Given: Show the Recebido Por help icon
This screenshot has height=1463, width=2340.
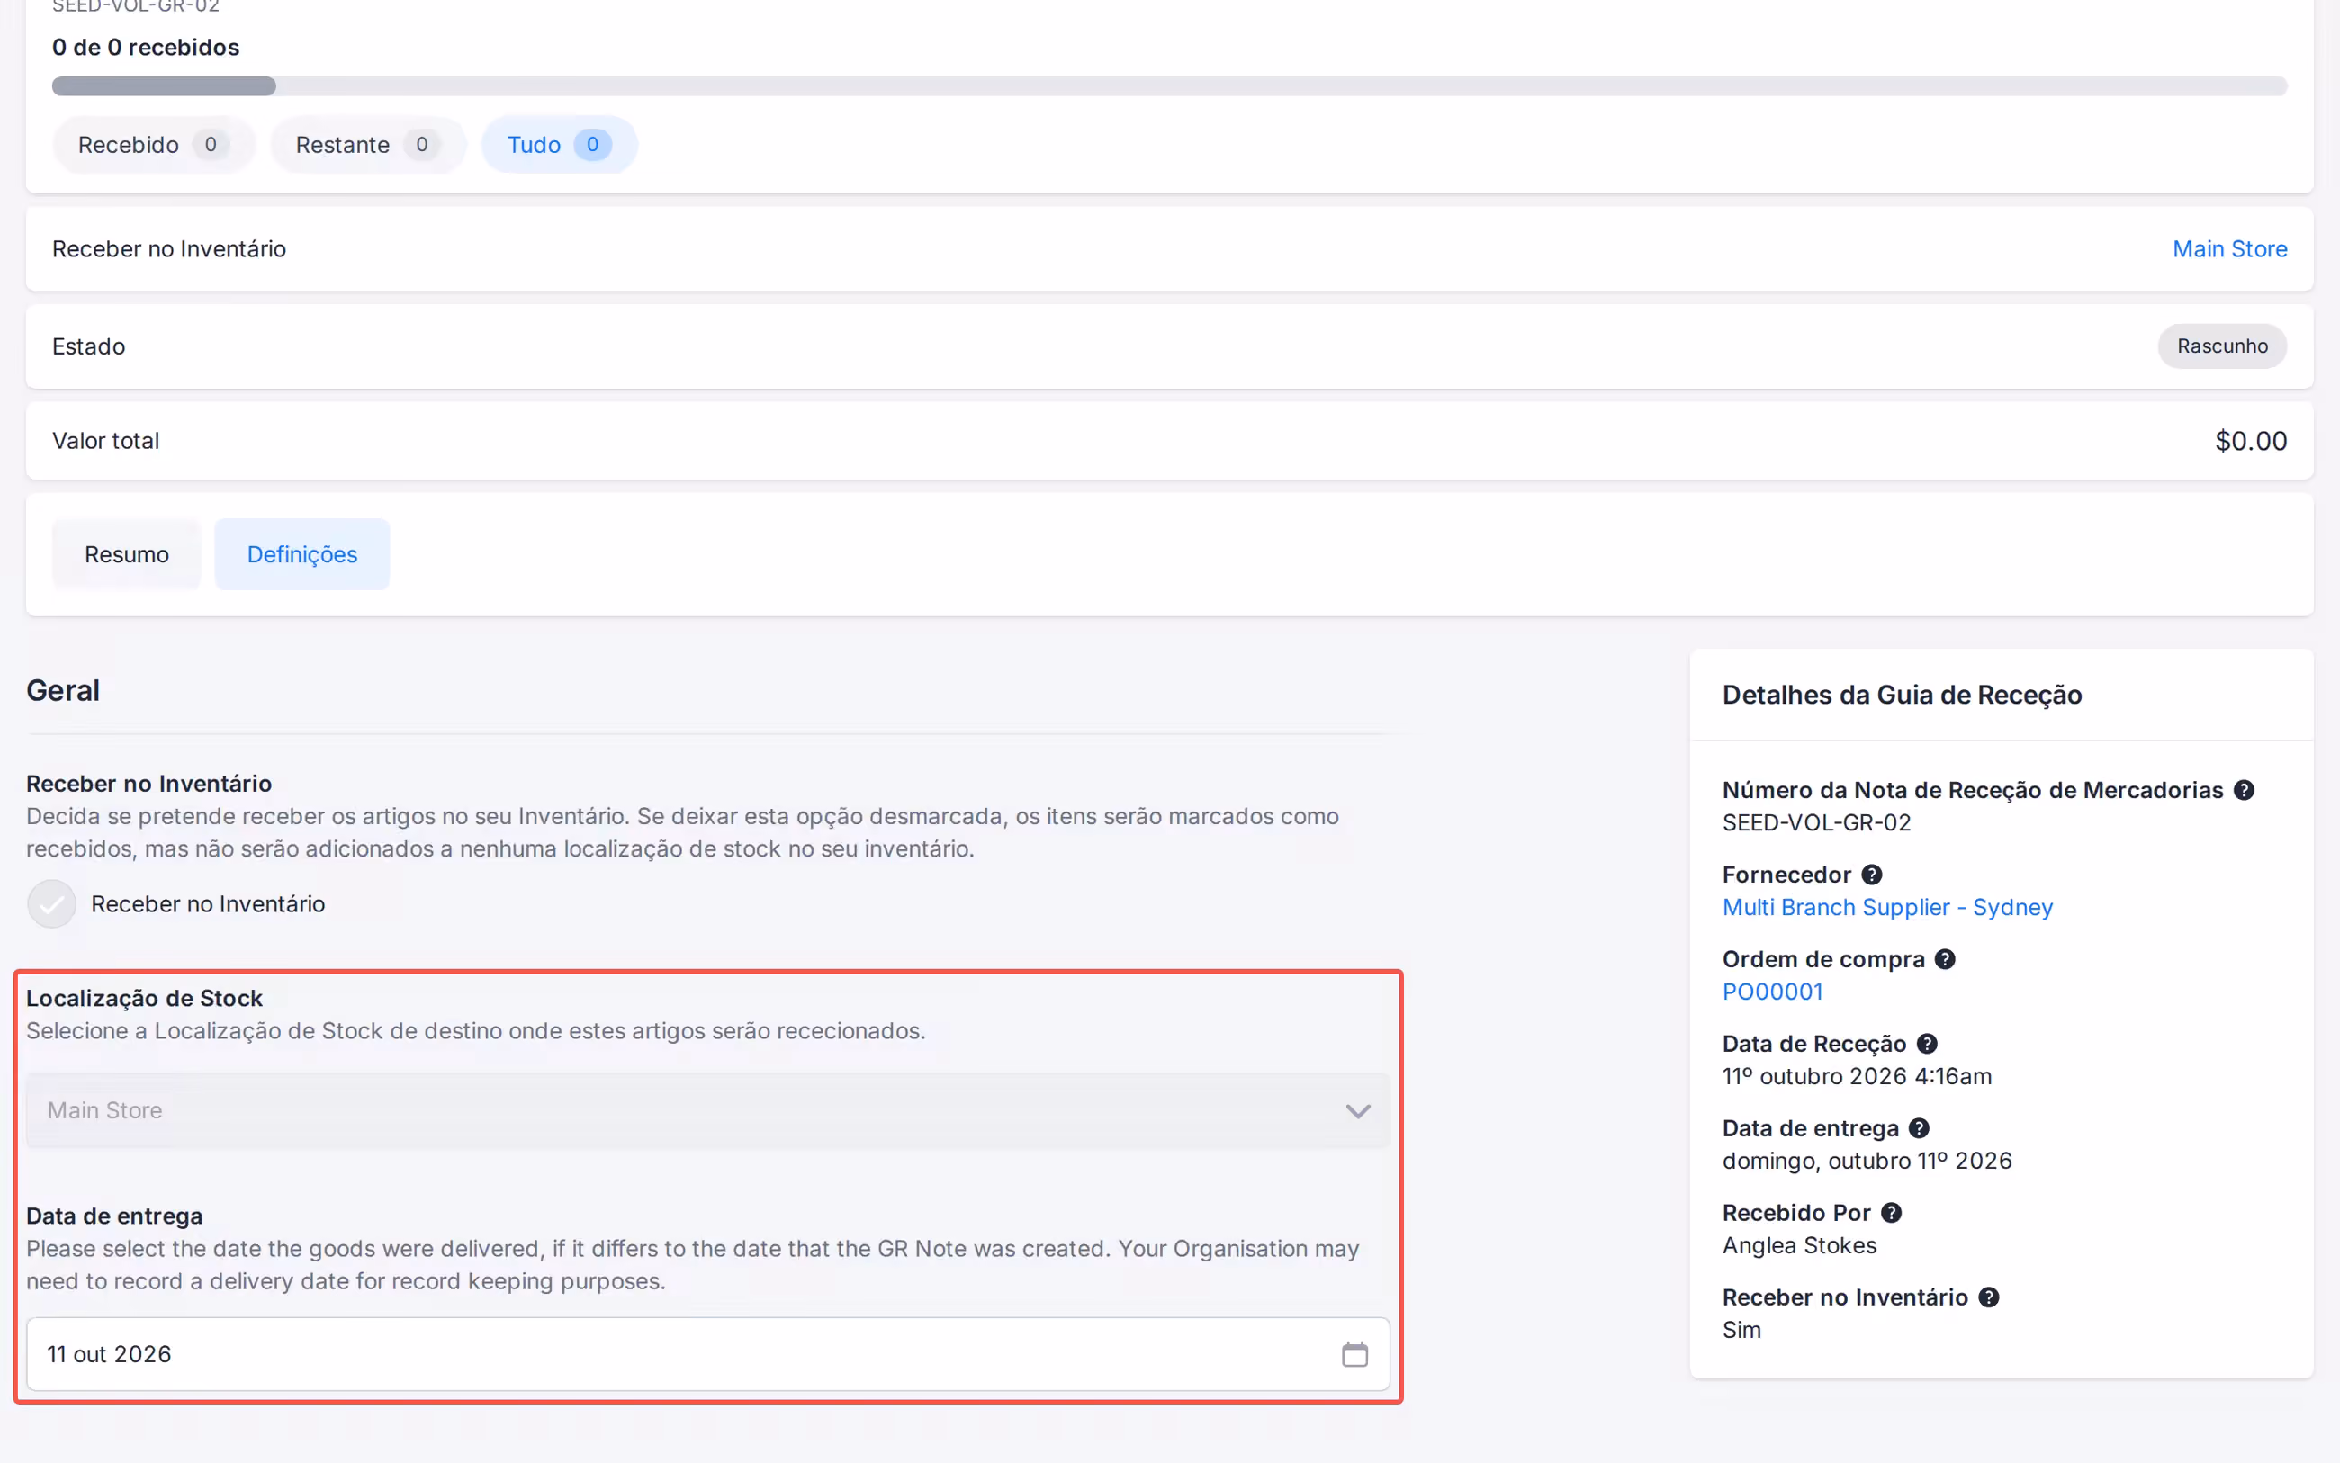Looking at the screenshot, I should pos(1890,1212).
